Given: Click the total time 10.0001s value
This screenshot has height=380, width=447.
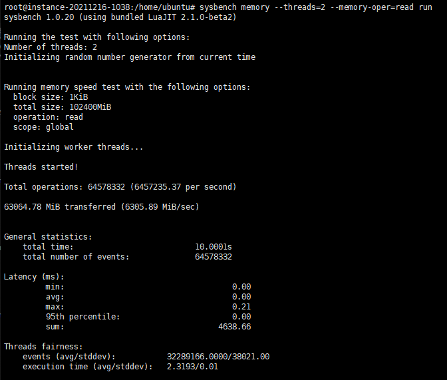Looking at the screenshot, I should click(x=214, y=247).
